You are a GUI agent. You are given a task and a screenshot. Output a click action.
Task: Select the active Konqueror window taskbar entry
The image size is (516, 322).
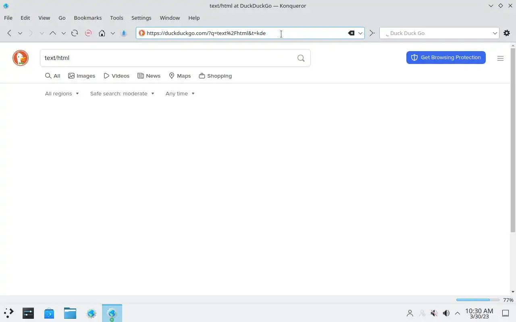pos(112,313)
